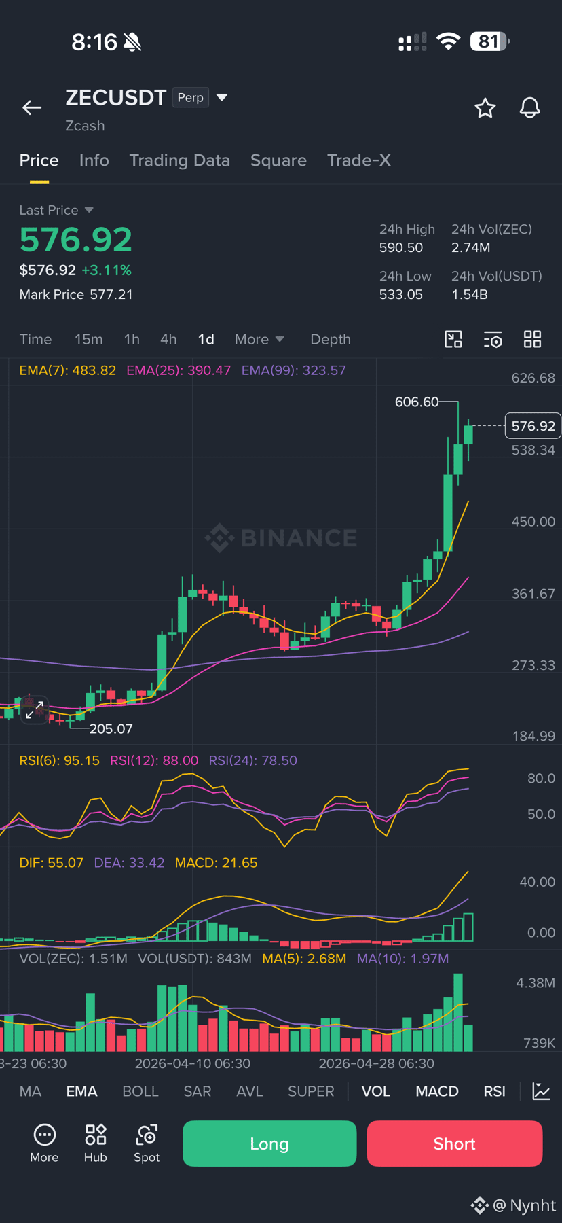Toggle the SAR indicator
Image resolution: width=562 pixels, height=1223 pixels.
pos(197,1091)
